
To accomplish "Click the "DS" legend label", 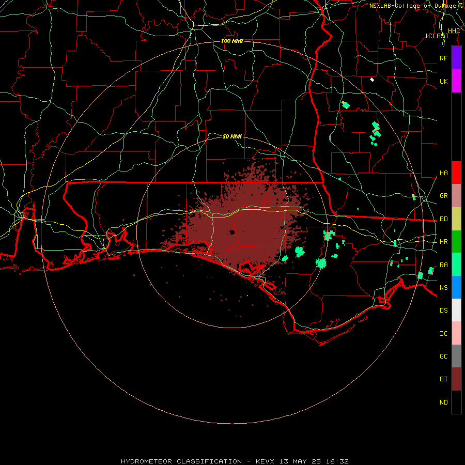I will click(444, 310).
